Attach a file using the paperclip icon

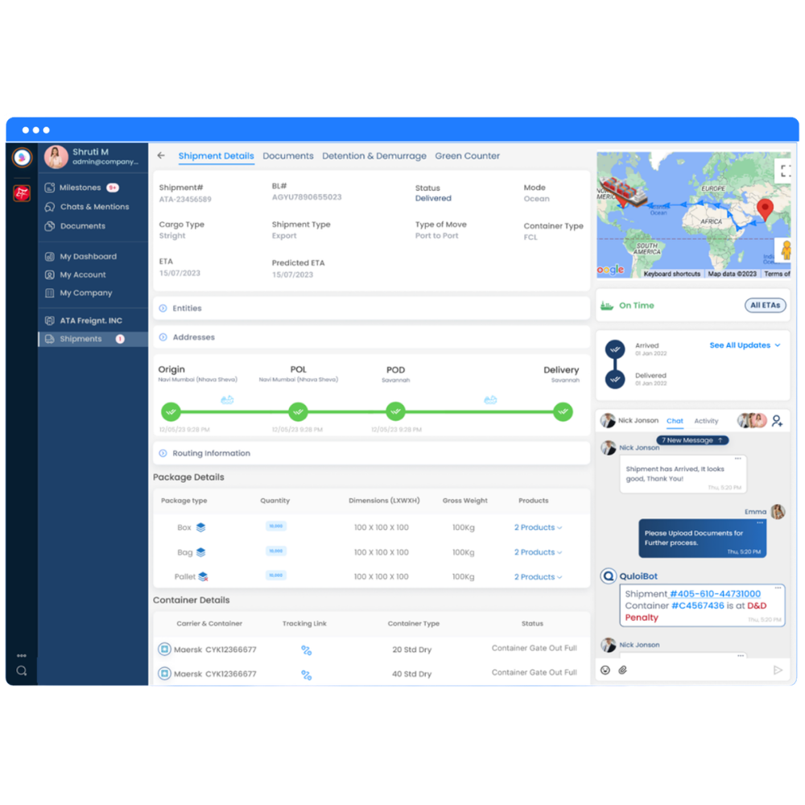coord(625,669)
